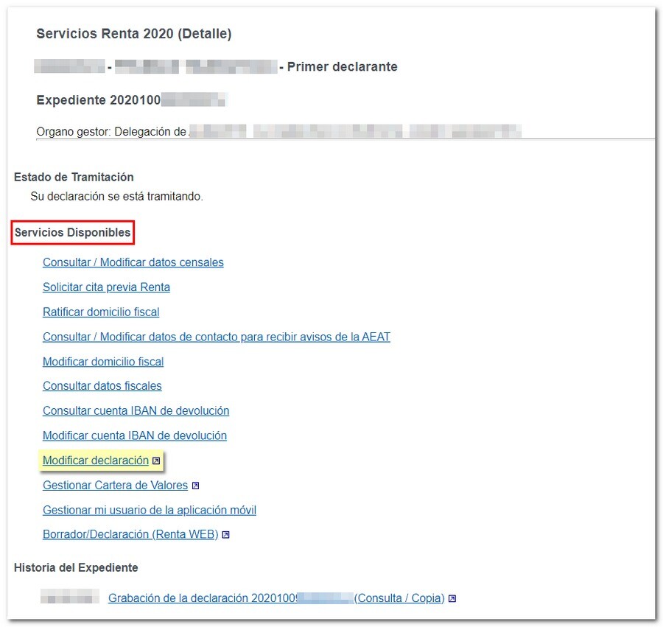The image size is (663, 627).
Task: Click external-link icon after Renta WEB link
Action: pyautogui.click(x=226, y=535)
